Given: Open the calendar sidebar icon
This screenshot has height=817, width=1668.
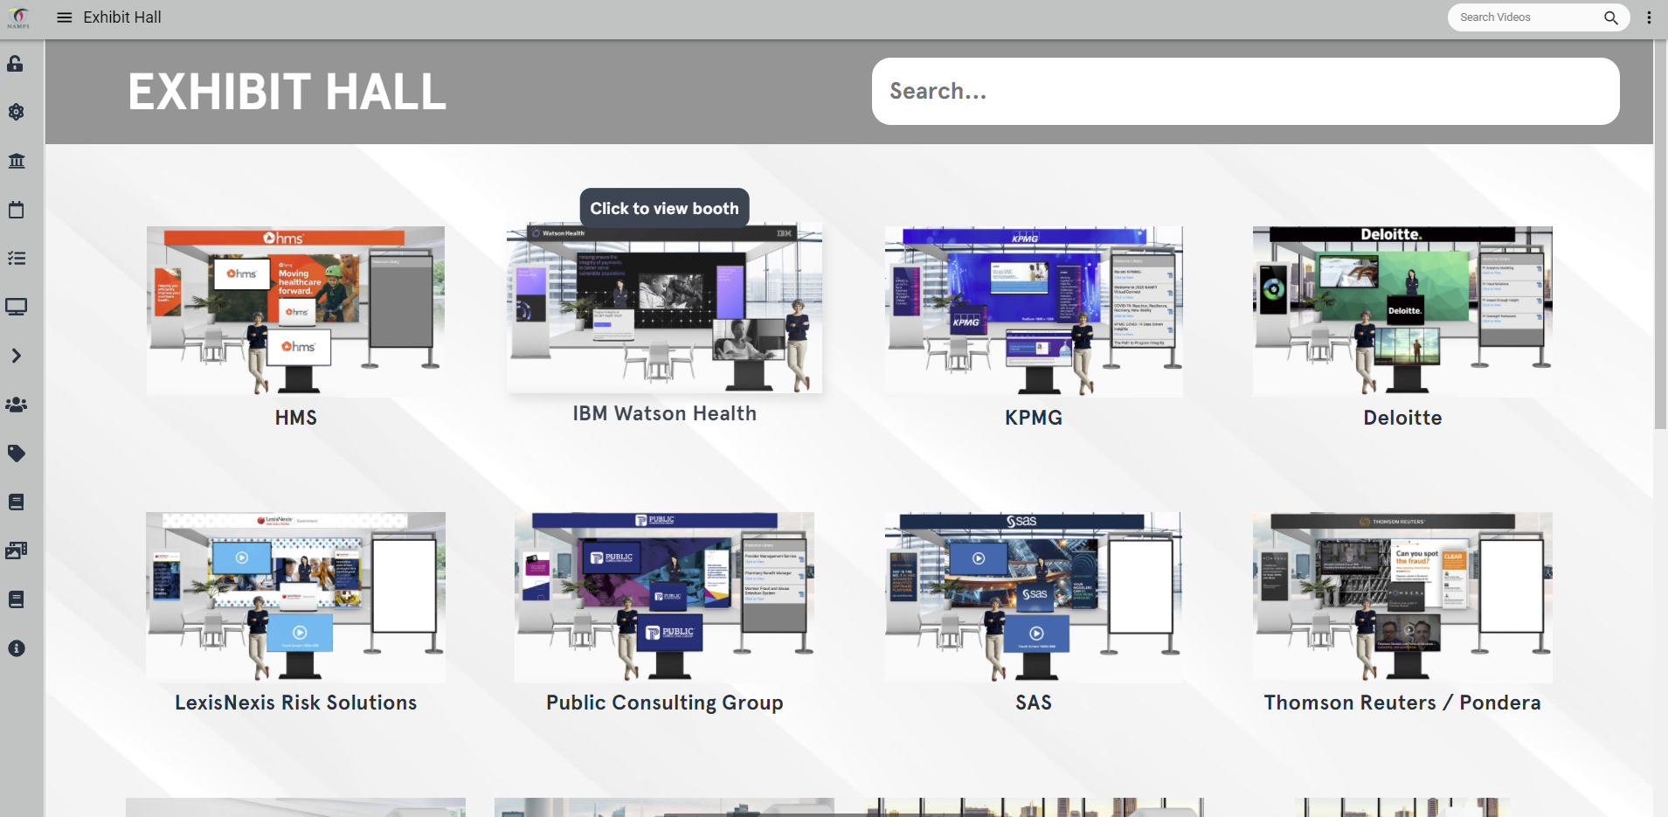Looking at the screenshot, I should point(16,210).
